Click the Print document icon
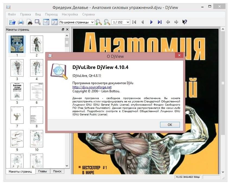This screenshot has height=187, width=232. click(21, 22)
